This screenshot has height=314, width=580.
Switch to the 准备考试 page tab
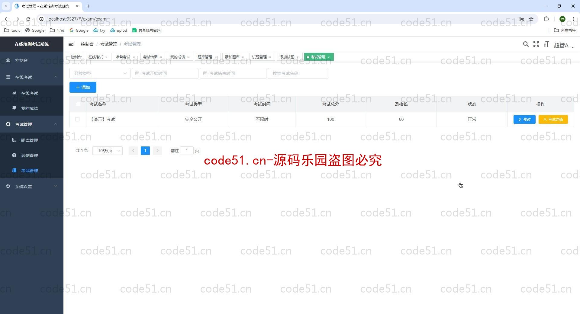(x=123, y=57)
